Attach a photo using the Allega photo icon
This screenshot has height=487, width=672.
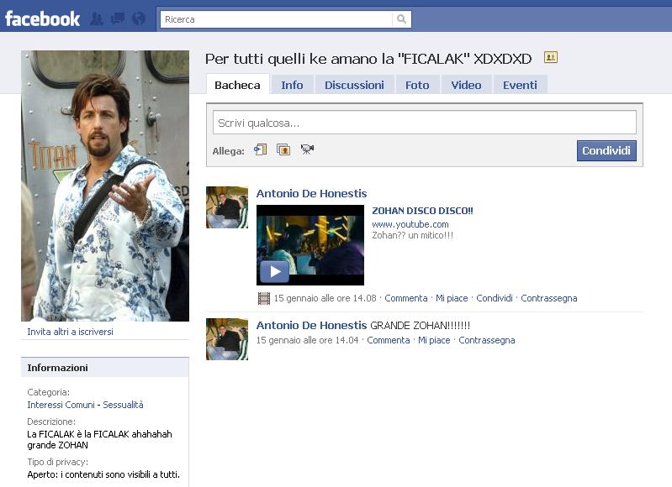283,150
